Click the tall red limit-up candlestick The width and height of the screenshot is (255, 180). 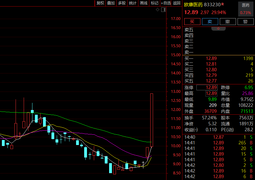click(x=152, y=120)
